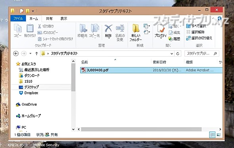Click date cell 2016/03/30 of JU009400.pdf
The width and height of the screenshot is (234, 148).
click(167, 70)
